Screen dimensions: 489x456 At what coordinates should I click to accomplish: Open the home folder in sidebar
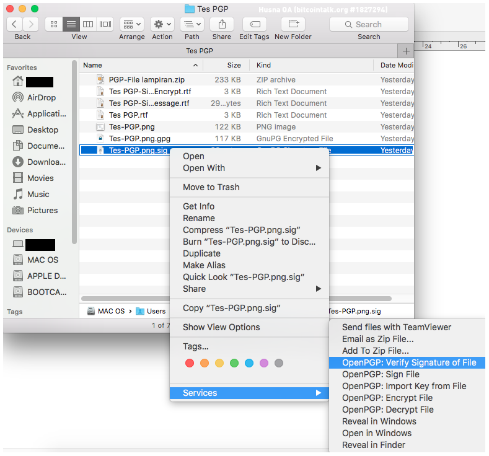coord(33,82)
